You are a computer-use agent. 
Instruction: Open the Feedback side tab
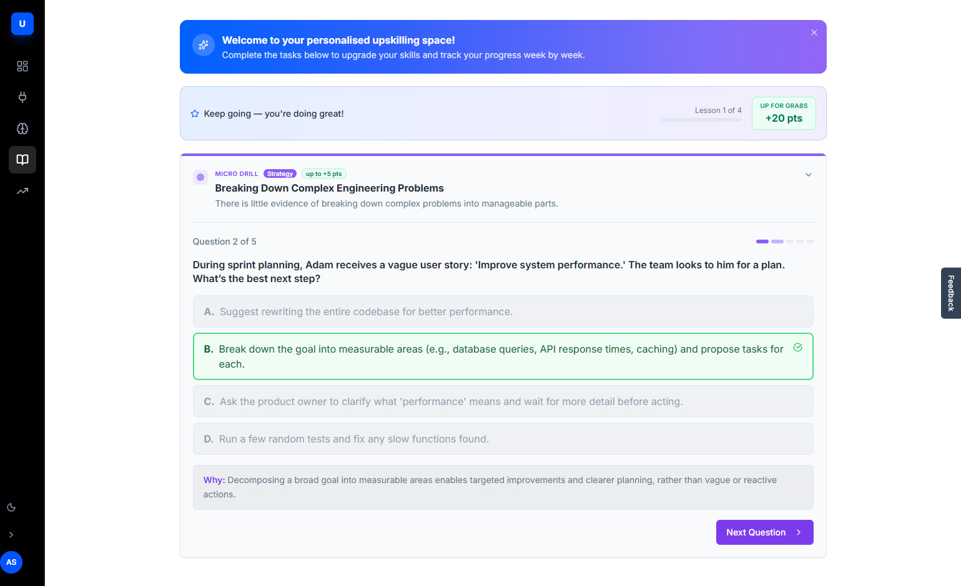(950, 293)
